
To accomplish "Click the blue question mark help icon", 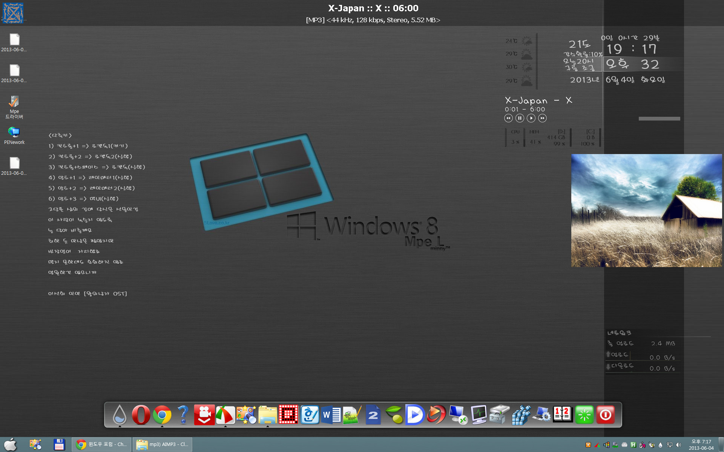I will pos(183,415).
